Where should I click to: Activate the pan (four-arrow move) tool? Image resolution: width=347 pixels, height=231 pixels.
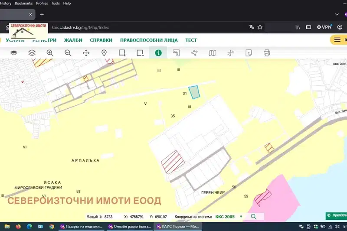pos(86,53)
